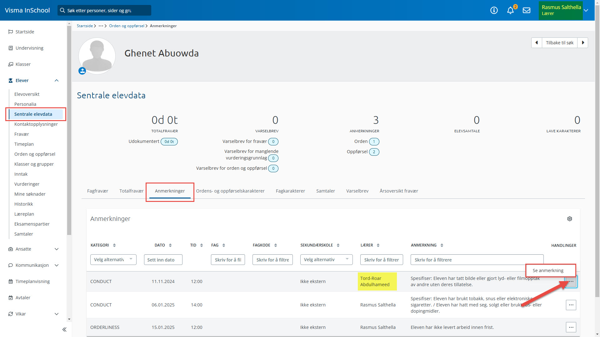This screenshot has height=337, width=600.
Task: Select Se anmerkning menu entry
Action: pos(548,271)
